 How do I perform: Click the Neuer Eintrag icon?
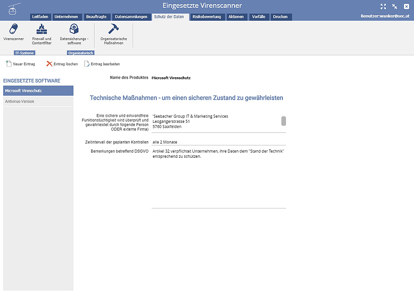9,64
